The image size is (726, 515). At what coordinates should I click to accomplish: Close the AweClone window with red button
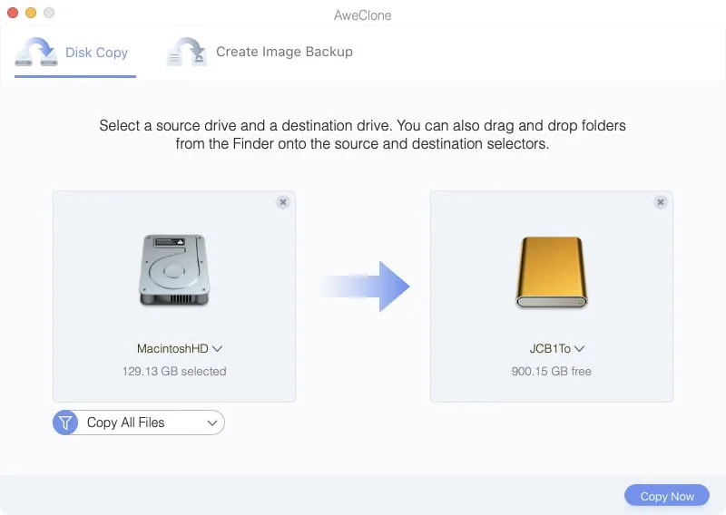click(x=13, y=14)
